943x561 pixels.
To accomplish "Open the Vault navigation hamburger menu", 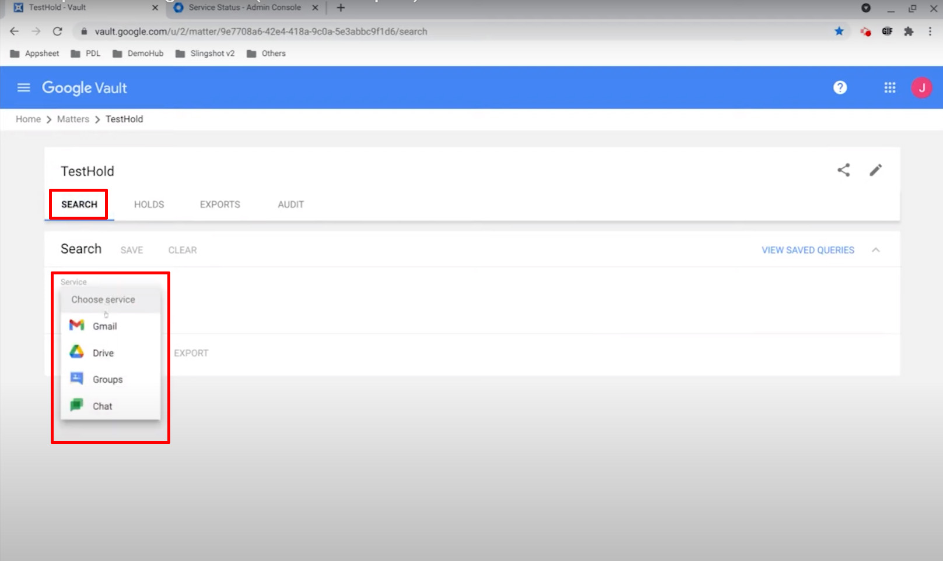I will 23,87.
